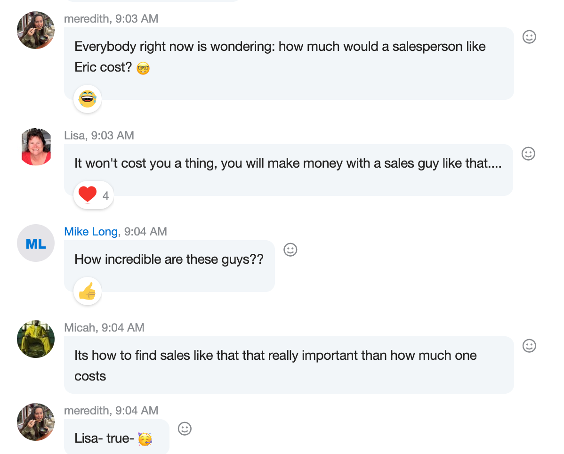Open emoji picker beside Mike Long's message
564x454 pixels.
pyautogui.click(x=290, y=250)
